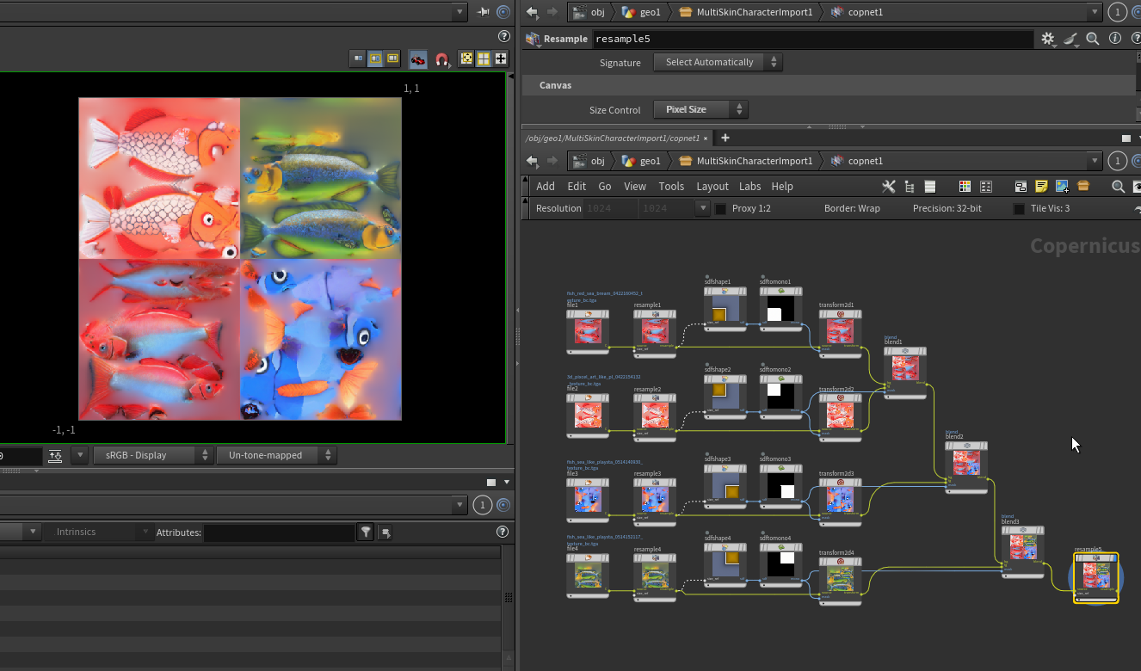Open the Resolution preset dropdown arrow
The width and height of the screenshot is (1141, 671).
(x=702, y=208)
